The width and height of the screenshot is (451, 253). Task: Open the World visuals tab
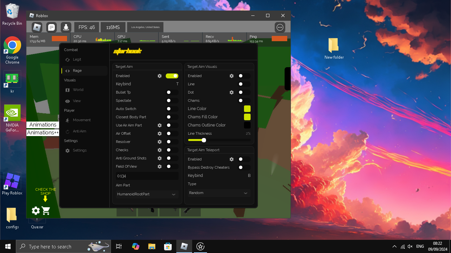(x=85, y=90)
